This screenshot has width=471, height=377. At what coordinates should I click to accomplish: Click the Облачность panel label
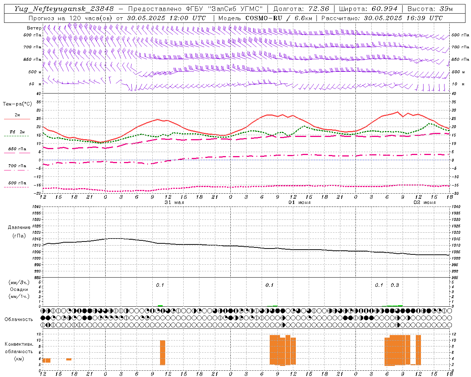(19, 319)
